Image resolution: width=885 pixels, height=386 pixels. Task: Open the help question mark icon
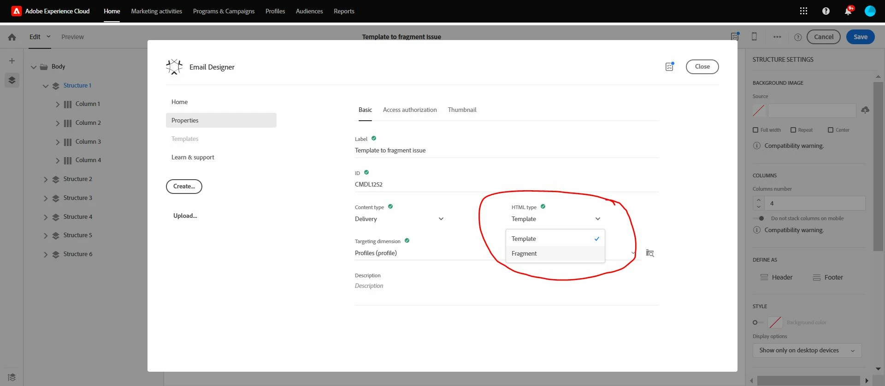(x=826, y=11)
